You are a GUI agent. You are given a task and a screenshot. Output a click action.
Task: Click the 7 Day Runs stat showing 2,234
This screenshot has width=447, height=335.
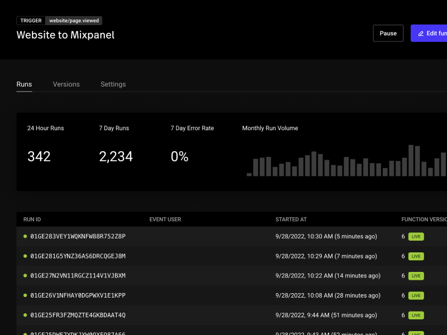(x=116, y=156)
